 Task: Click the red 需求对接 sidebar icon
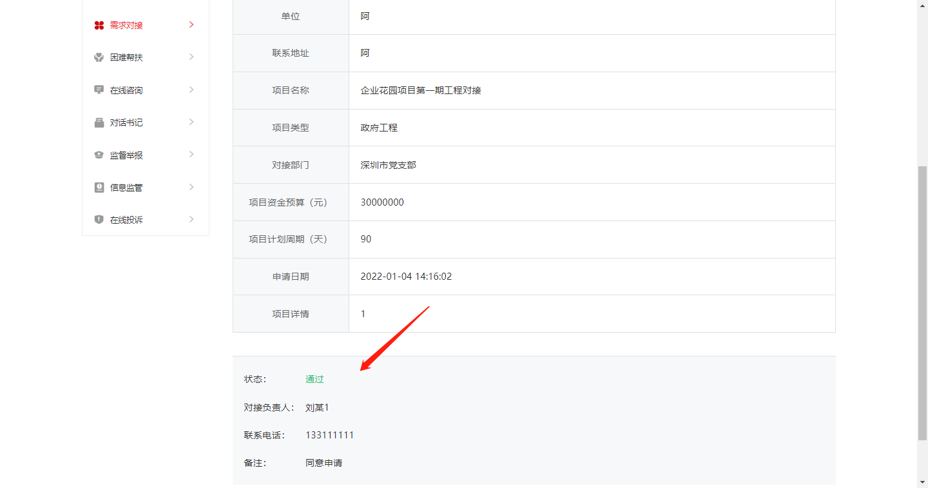[99, 25]
